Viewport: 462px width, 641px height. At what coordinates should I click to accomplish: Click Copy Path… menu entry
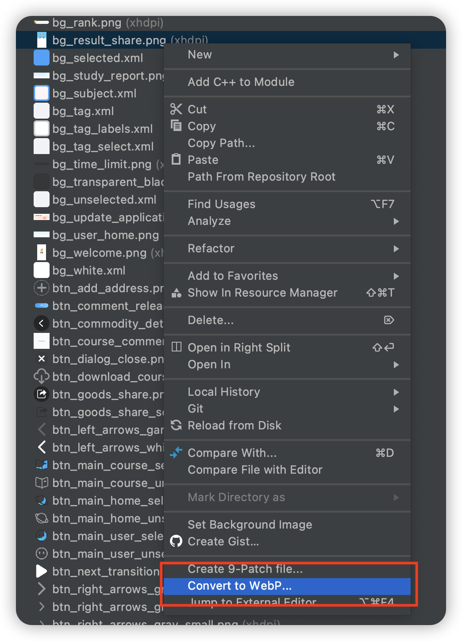[287, 143]
